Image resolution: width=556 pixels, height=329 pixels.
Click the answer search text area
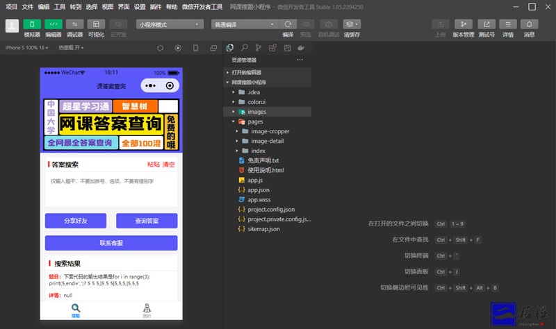[x=111, y=189]
